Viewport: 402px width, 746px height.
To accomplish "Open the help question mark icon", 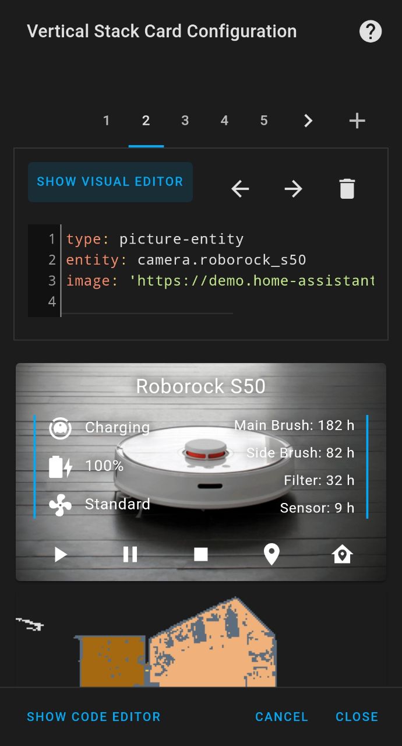I will coord(371,31).
